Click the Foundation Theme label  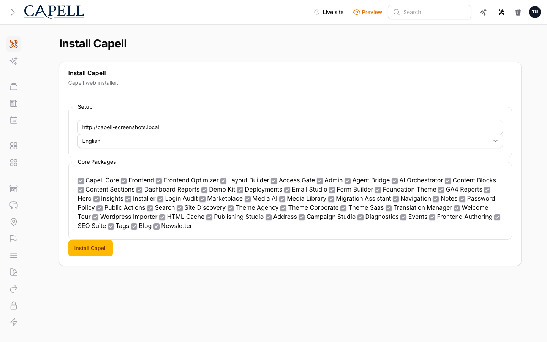(409, 189)
